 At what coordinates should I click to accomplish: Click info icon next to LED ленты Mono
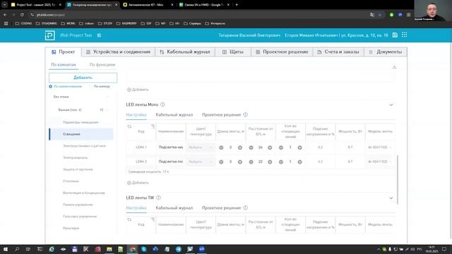(x=162, y=104)
